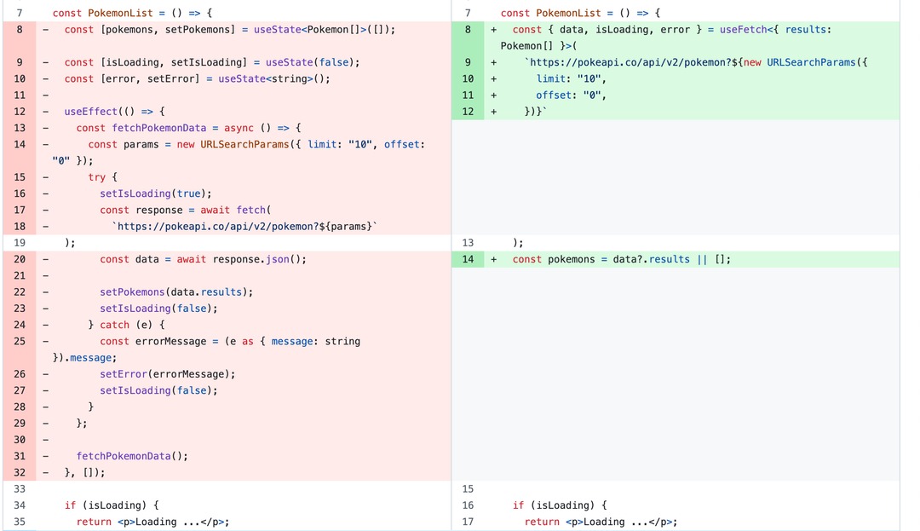920x531 pixels.
Task: Click 'data?.results' on added line 14
Action: [652, 259]
